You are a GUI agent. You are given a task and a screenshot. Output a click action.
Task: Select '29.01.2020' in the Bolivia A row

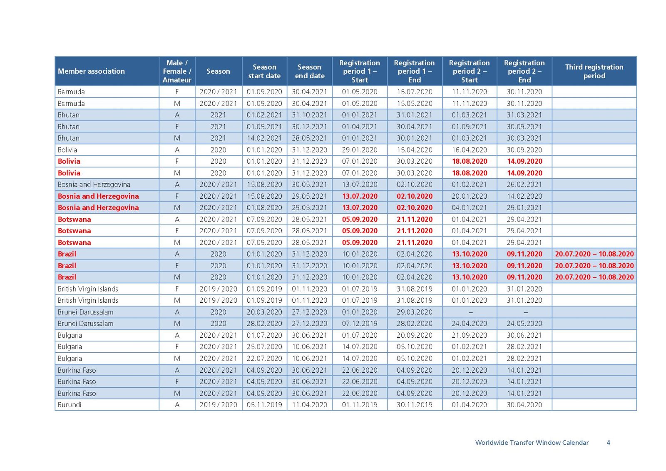tap(360, 150)
